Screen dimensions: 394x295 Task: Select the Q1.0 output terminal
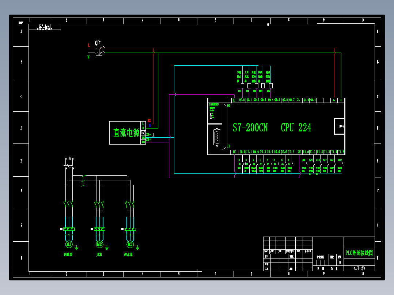pos(306,100)
